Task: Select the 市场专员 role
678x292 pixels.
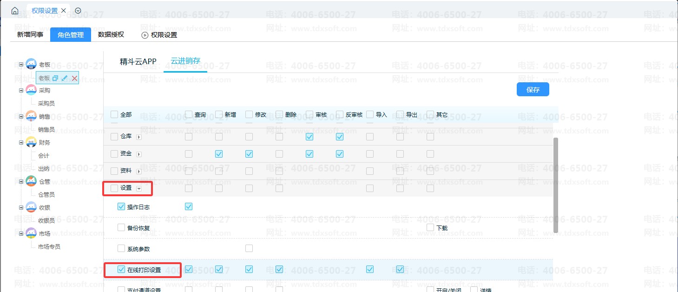Action: 49,246
